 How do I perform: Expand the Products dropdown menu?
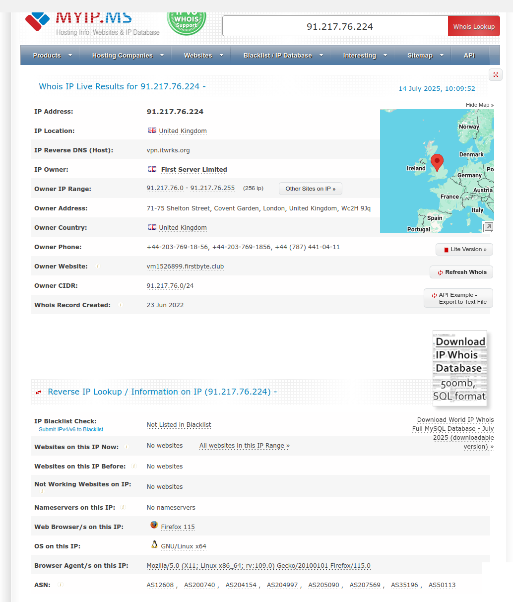pyautogui.click(x=52, y=56)
